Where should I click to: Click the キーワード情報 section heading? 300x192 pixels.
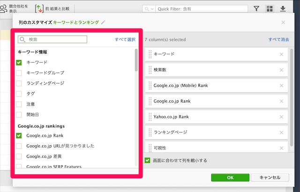pos(32,52)
